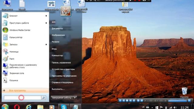Click the button right of player slider
194x109 pixels.
(x=189, y=101)
